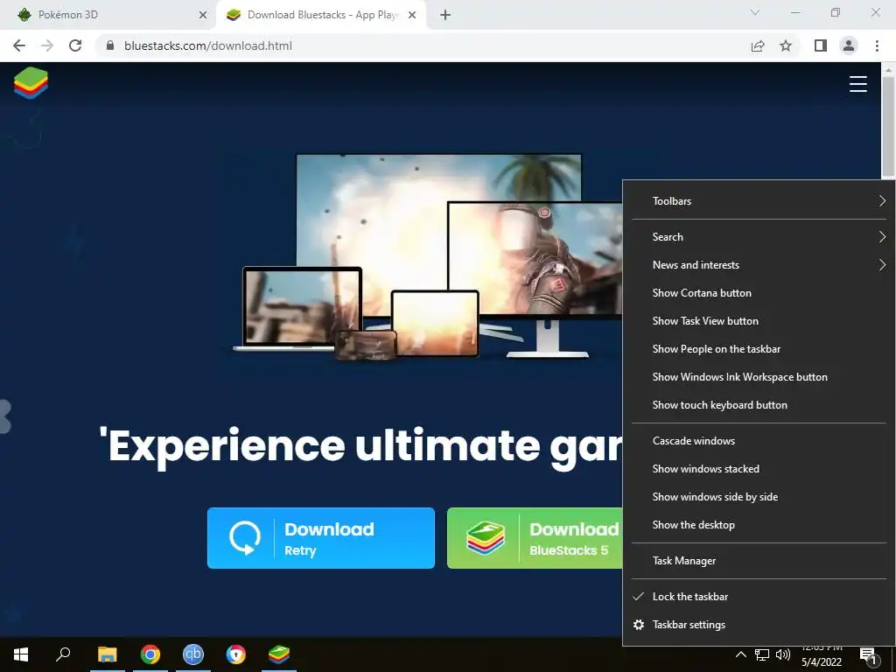The height and width of the screenshot is (672, 896).
Task: Expand the News and interests submenu
Action: 759,265
